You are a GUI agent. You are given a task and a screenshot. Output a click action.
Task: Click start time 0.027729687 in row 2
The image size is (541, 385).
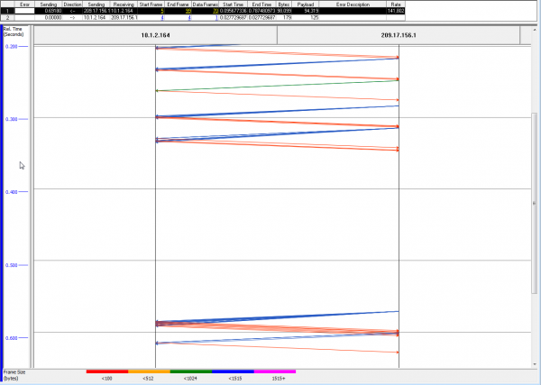[x=233, y=18]
